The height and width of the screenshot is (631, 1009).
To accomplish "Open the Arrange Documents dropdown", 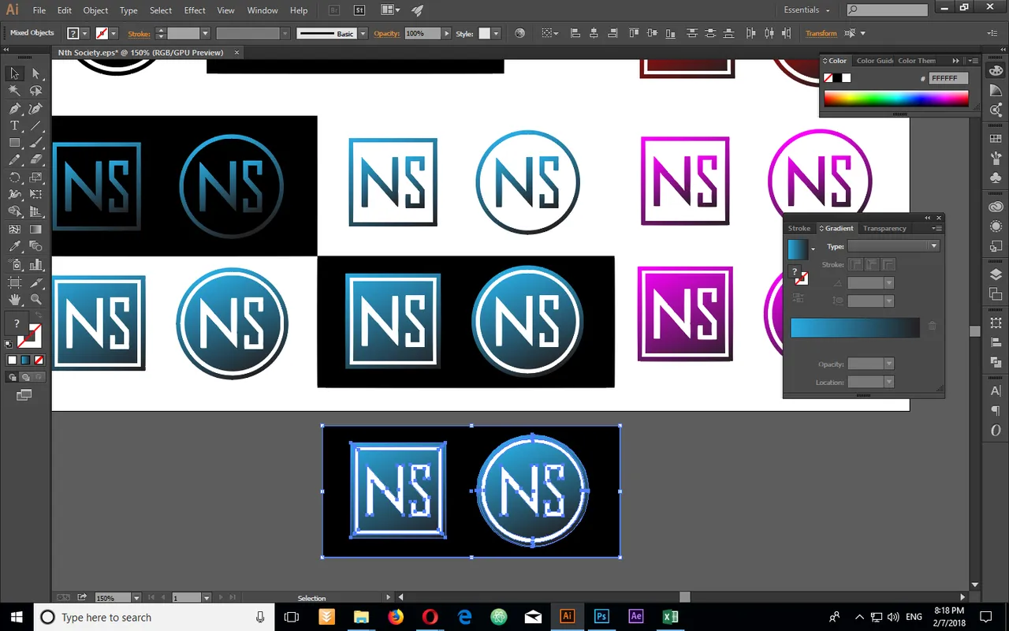I will [389, 10].
